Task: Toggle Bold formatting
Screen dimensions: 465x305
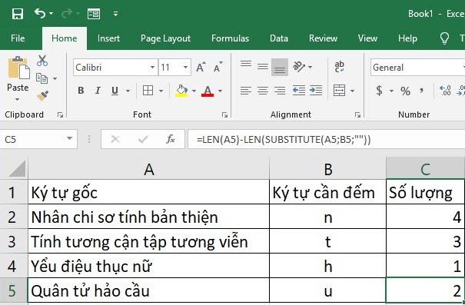Action: click(x=81, y=91)
